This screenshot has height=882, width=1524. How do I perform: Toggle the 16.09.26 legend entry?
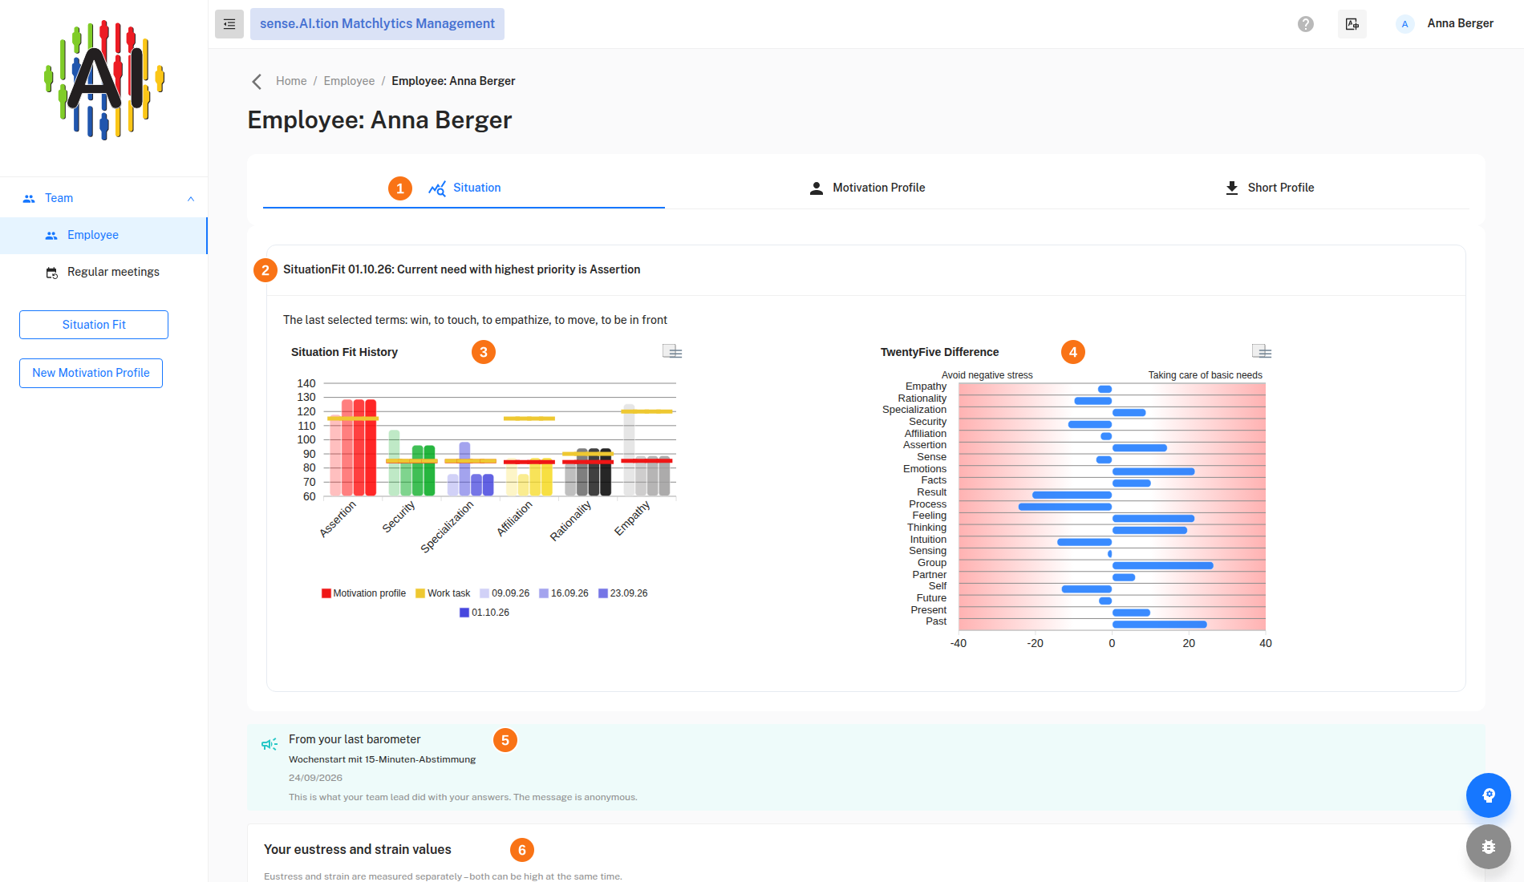(x=564, y=593)
